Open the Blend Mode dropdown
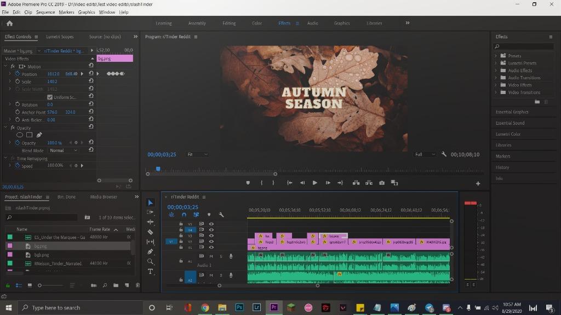The width and height of the screenshot is (561, 315). click(x=64, y=150)
